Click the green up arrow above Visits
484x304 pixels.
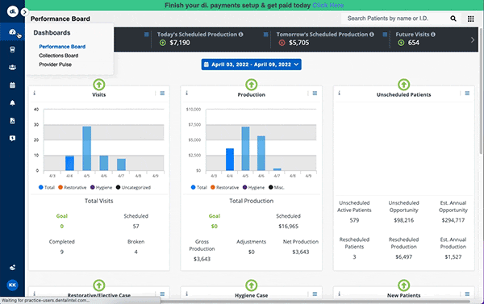coord(98,84)
